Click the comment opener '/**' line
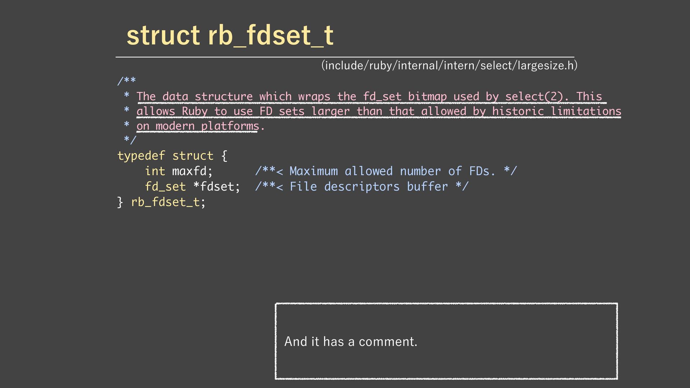Image resolution: width=690 pixels, height=388 pixels. point(126,81)
